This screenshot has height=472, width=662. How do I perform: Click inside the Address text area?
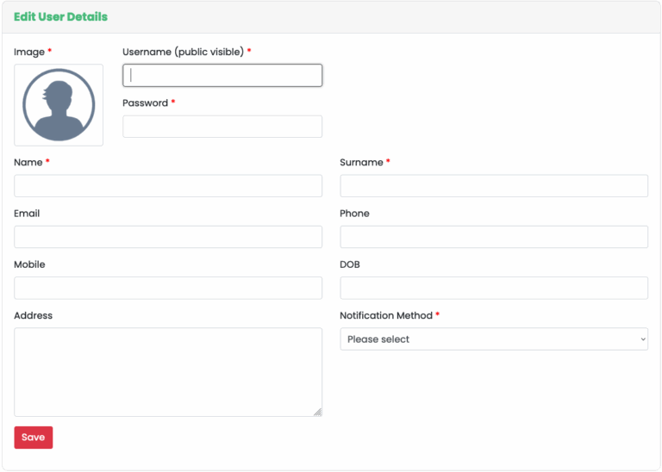(168, 372)
